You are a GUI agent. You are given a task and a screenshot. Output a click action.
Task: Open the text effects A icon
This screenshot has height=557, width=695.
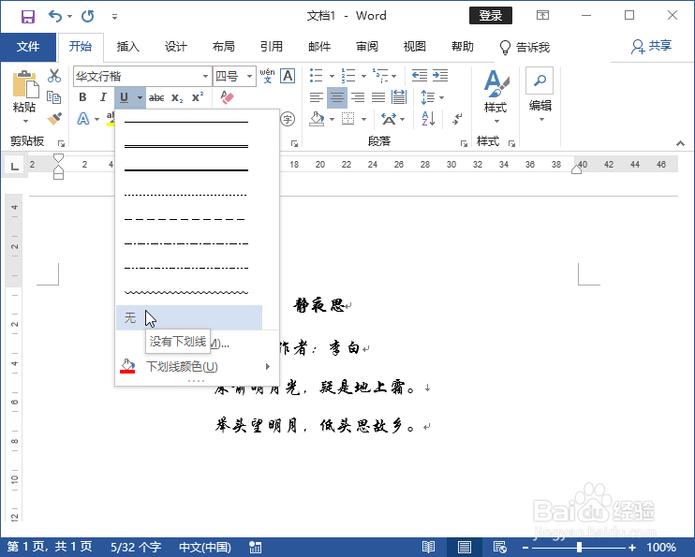[83, 119]
